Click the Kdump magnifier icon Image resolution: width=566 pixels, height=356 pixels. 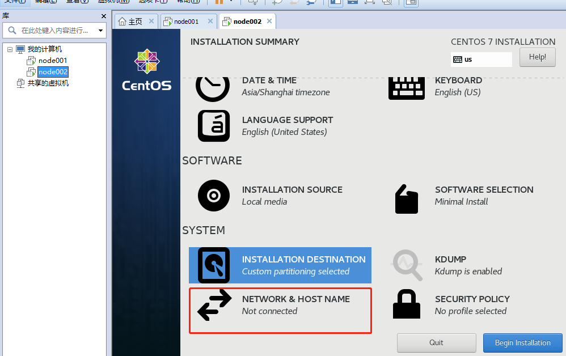pos(407,265)
